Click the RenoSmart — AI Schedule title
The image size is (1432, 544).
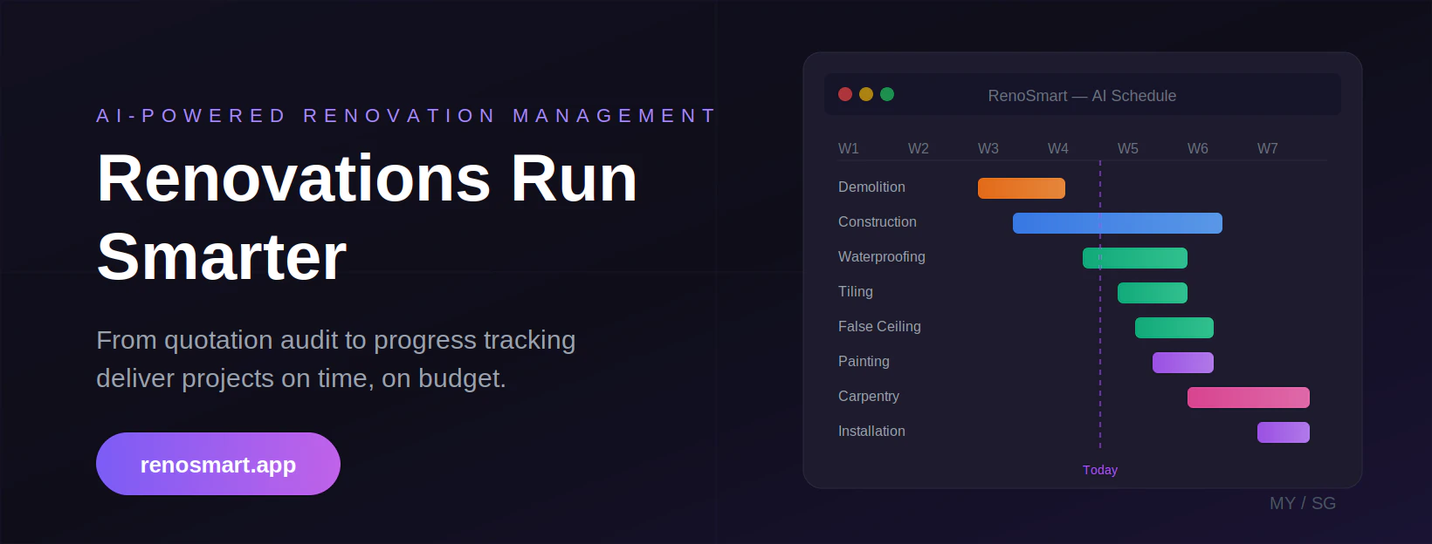coord(1082,96)
